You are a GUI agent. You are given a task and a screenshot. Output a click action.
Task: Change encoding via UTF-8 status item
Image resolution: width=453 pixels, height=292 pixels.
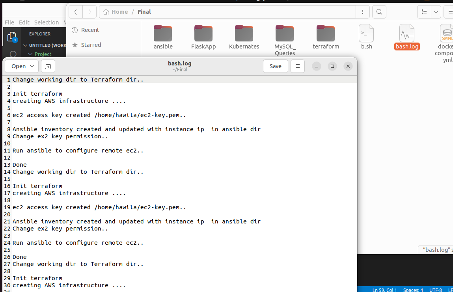click(436, 290)
